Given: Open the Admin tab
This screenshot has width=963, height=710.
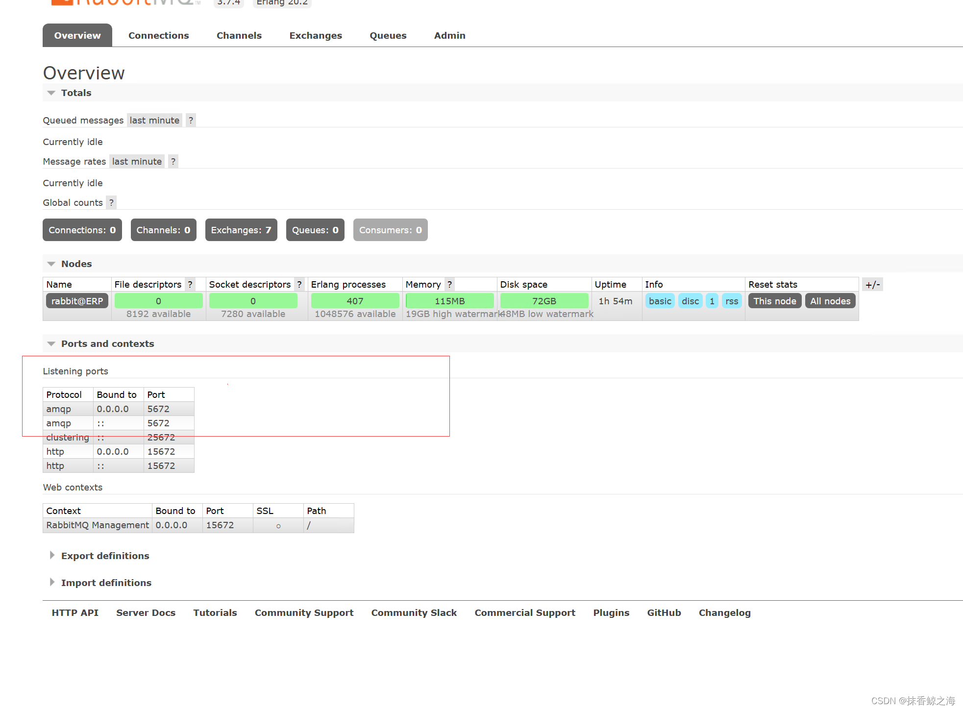Looking at the screenshot, I should pos(450,36).
